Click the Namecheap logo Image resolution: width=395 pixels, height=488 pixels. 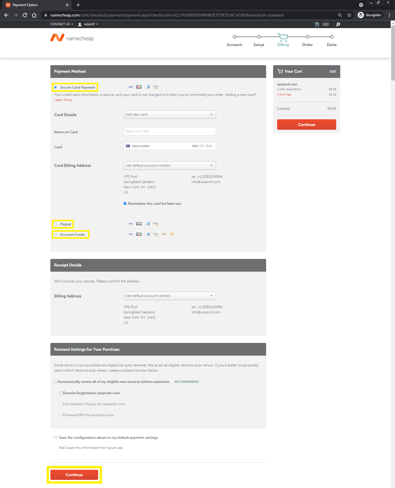72,38
